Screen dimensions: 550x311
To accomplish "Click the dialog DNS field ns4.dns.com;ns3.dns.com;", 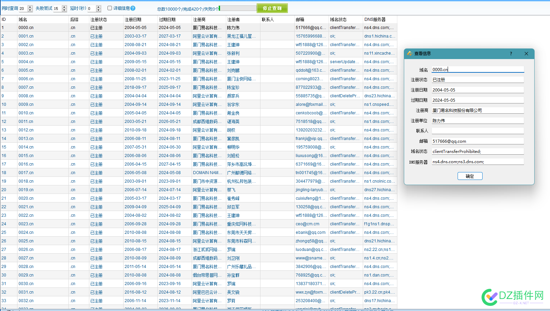I will [478, 161].
